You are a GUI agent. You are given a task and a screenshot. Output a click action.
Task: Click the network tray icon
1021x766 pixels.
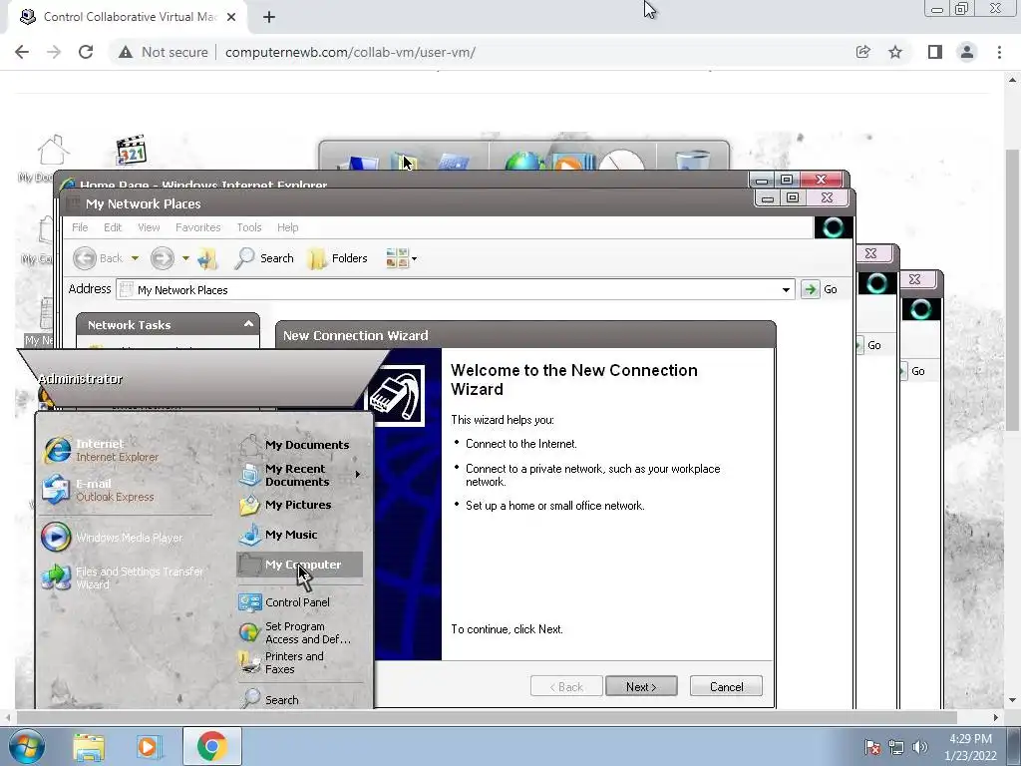tap(896, 747)
